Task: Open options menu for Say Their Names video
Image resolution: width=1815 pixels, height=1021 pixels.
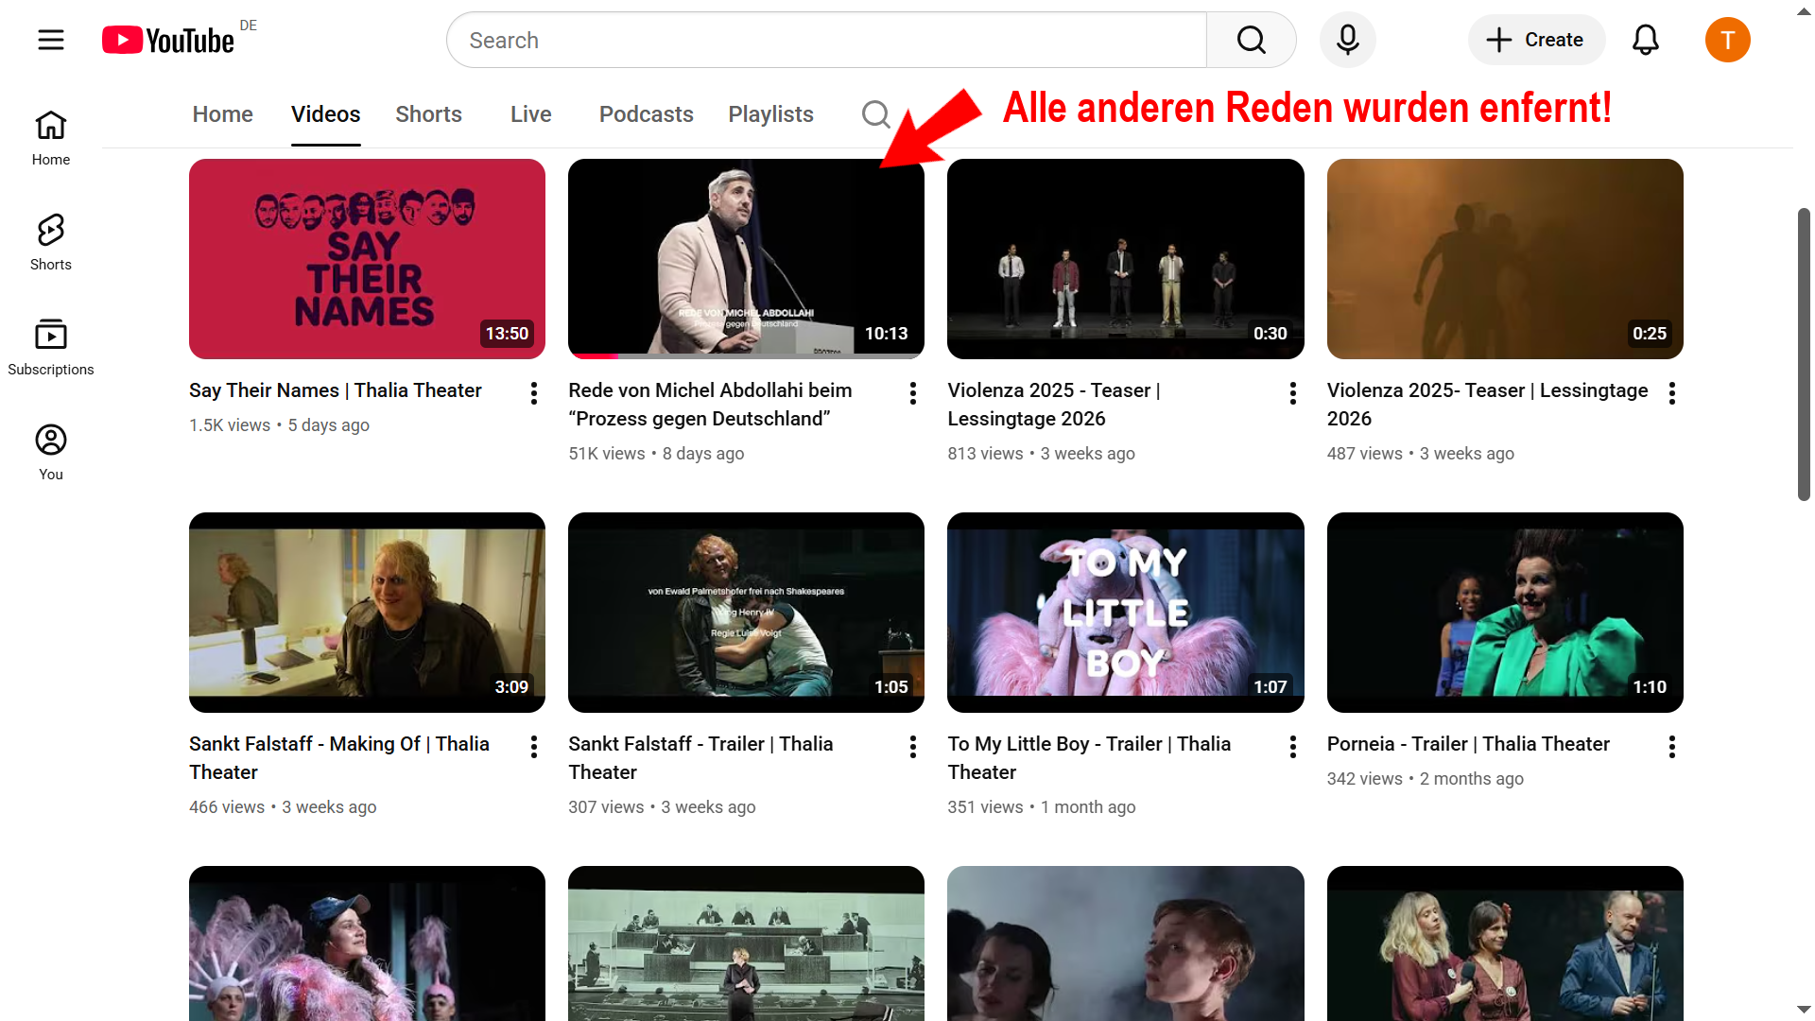Action: pyautogui.click(x=534, y=393)
